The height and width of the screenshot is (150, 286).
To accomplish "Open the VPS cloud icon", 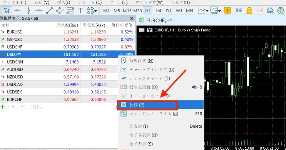I will click(270, 10).
